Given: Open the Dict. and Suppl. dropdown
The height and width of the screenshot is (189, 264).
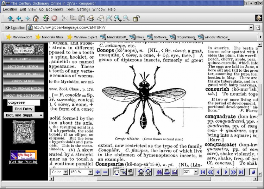Looking at the screenshot, I should tap(24, 115).
